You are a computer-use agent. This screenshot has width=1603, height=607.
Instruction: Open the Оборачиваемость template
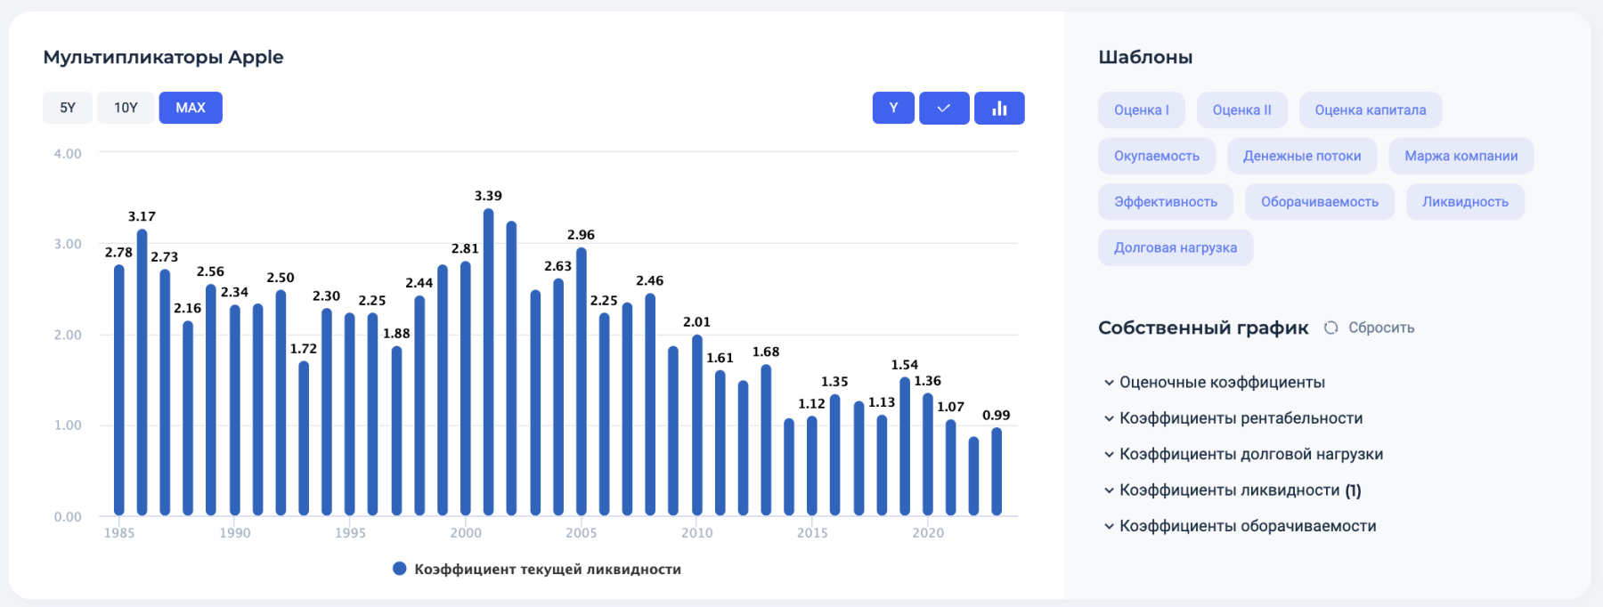tap(1320, 202)
